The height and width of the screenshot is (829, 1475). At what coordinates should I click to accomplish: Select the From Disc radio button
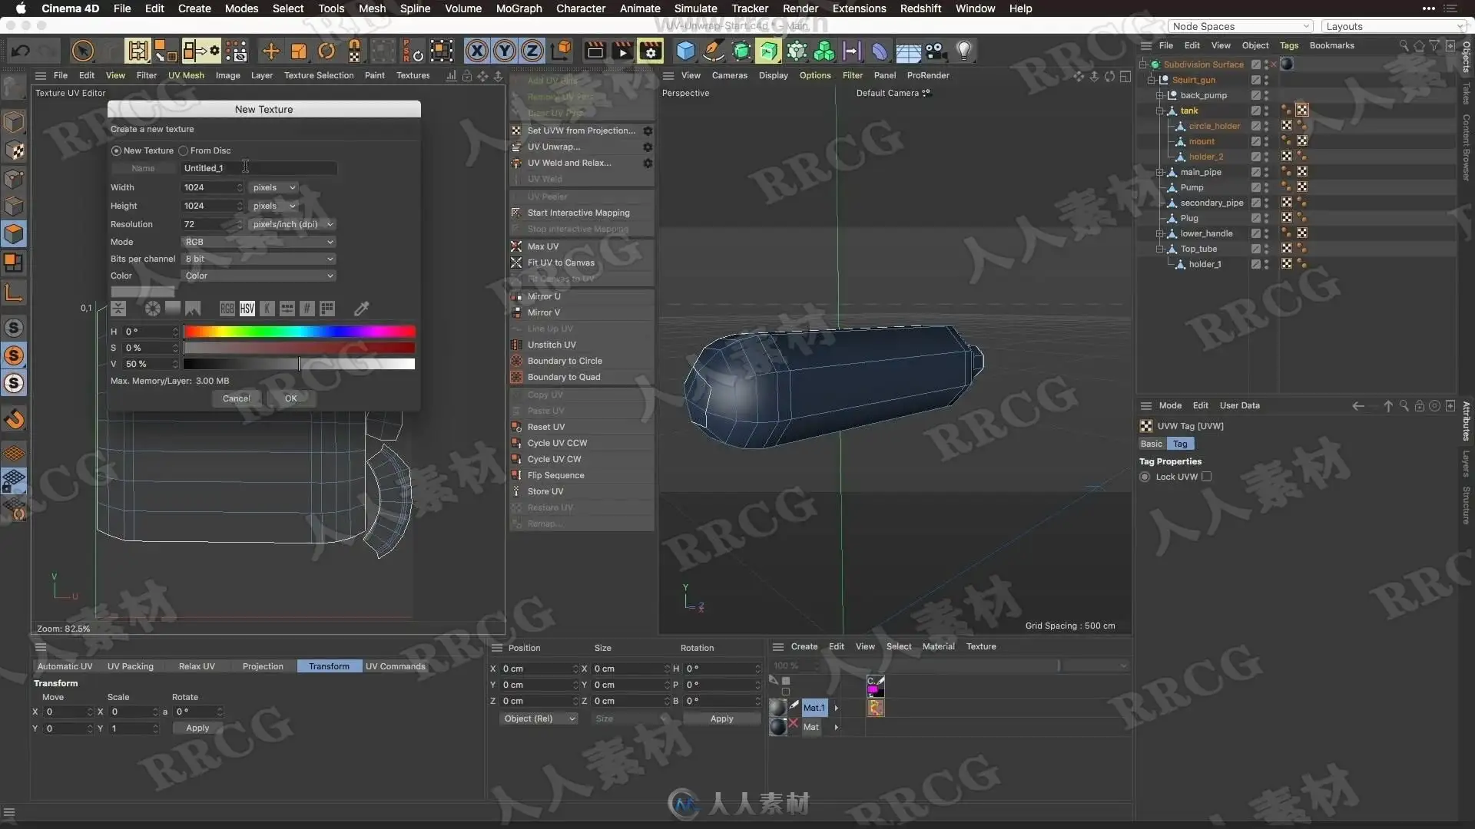pos(184,151)
